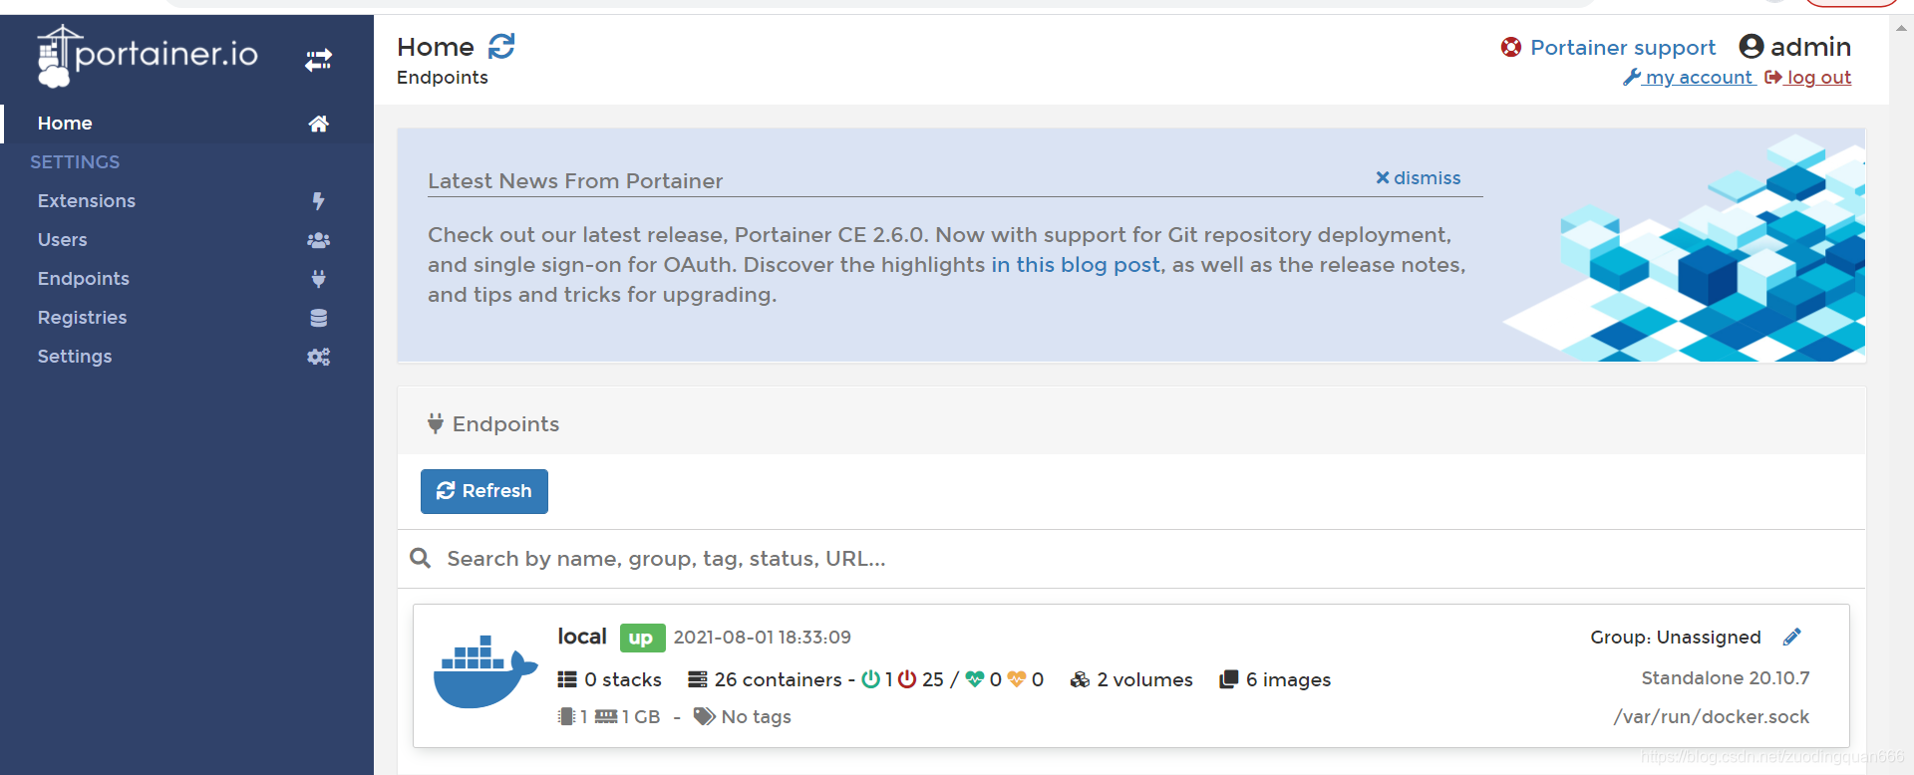
Task: Open the my account link
Action: pos(1689,78)
